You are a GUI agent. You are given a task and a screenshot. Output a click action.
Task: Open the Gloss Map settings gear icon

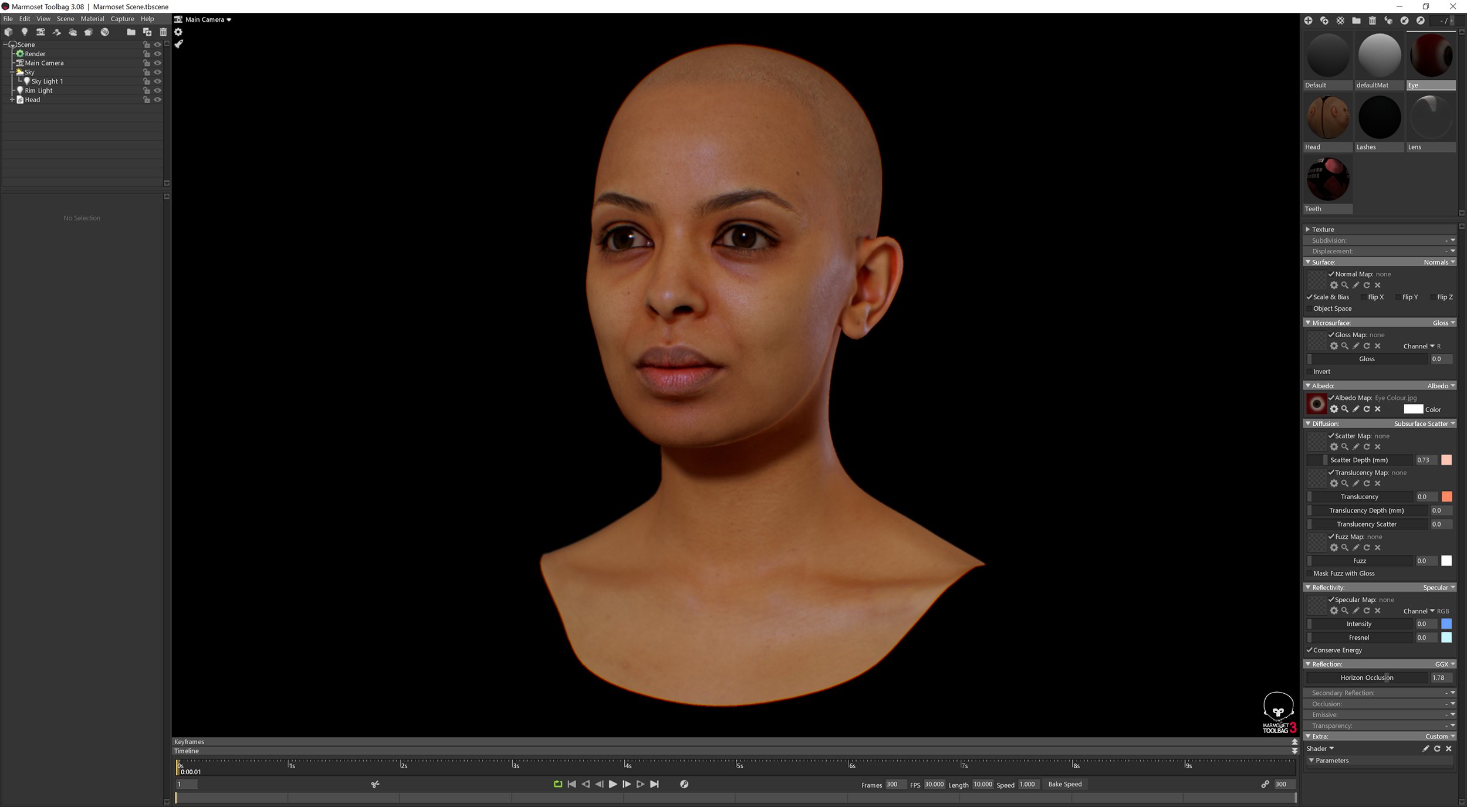coord(1334,345)
